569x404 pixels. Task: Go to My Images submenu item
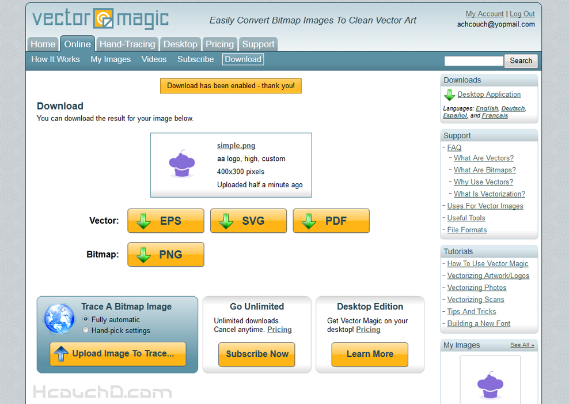point(111,59)
